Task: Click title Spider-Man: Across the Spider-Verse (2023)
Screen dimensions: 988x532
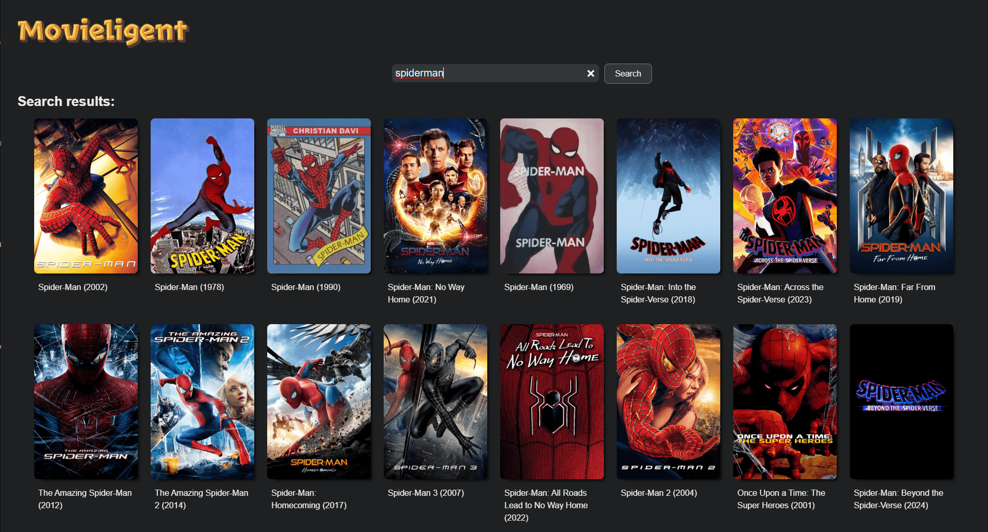Action: 780,293
